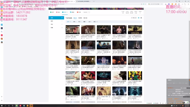Viewport: 190px width, 107px height.
Task: Open the burning plane crash thumbnail
Action: pos(72,60)
